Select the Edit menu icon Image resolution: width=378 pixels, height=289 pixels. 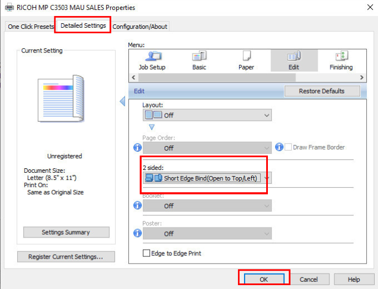pos(294,60)
